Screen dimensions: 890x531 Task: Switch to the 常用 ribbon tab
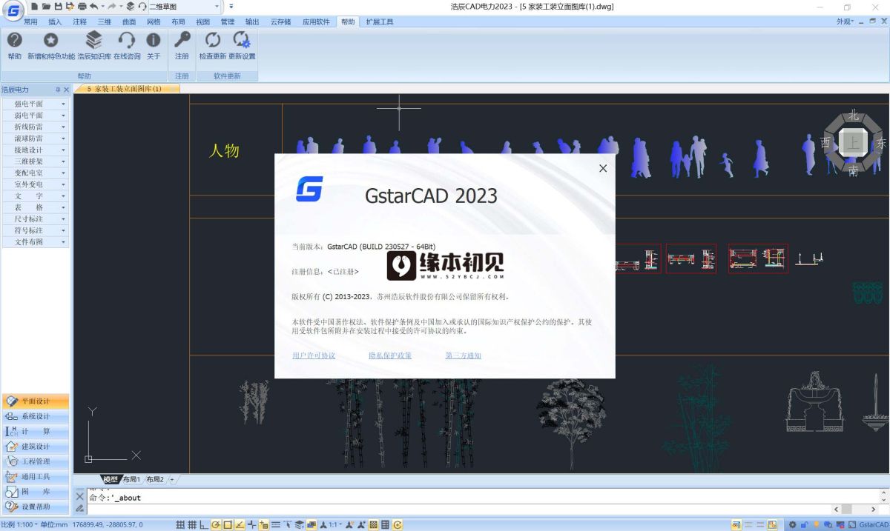[30, 22]
